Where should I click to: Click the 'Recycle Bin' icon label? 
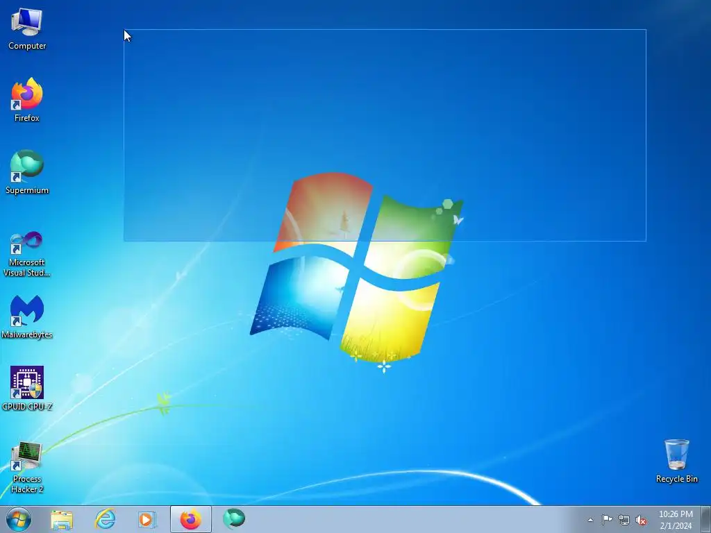[676, 479]
